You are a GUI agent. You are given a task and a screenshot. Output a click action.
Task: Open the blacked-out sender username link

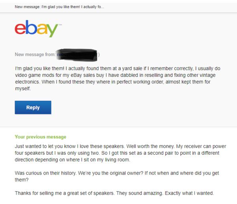(77, 55)
